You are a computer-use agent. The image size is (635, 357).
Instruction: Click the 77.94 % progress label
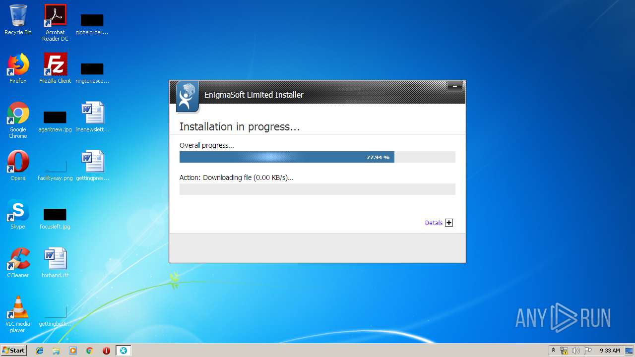click(378, 157)
